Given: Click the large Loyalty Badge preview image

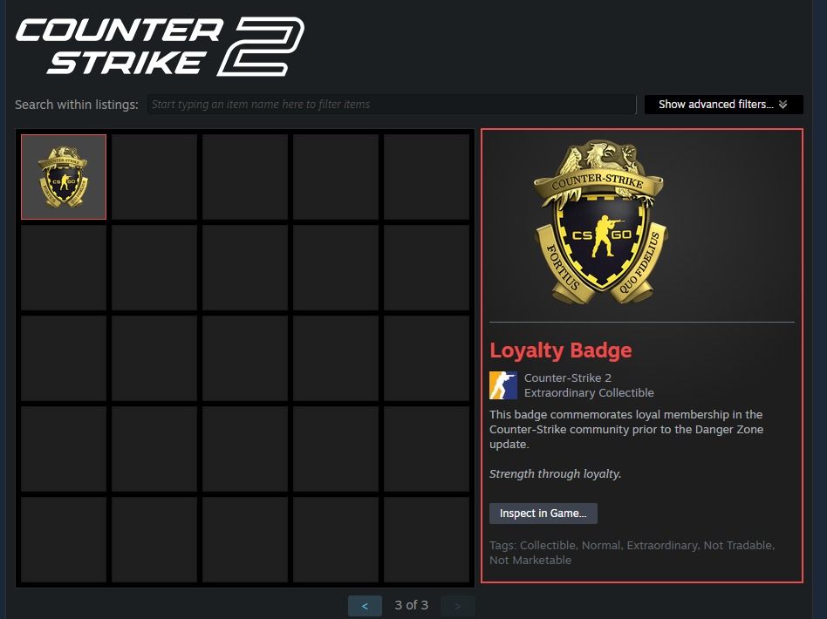Looking at the screenshot, I should point(599,222).
